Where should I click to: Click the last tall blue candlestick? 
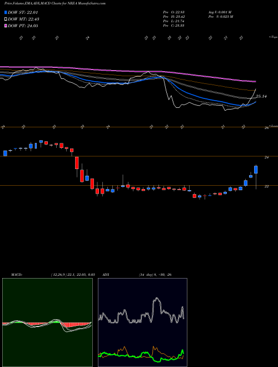click(x=256, y=170)
